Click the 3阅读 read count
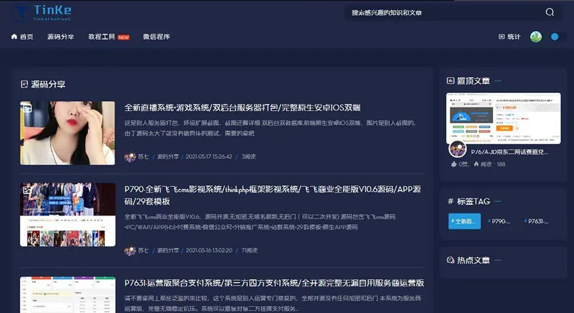This screenshot has height=313, width=574. tap(248, 156)
